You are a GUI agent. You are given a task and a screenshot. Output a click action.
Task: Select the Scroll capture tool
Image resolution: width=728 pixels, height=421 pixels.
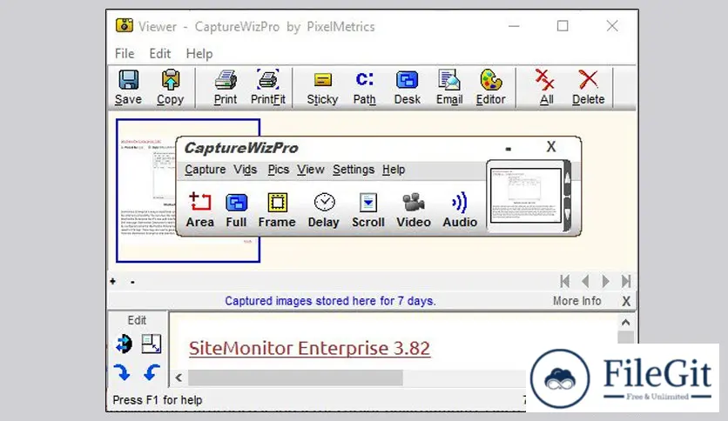pyautogui.click(x=368, y=210)
